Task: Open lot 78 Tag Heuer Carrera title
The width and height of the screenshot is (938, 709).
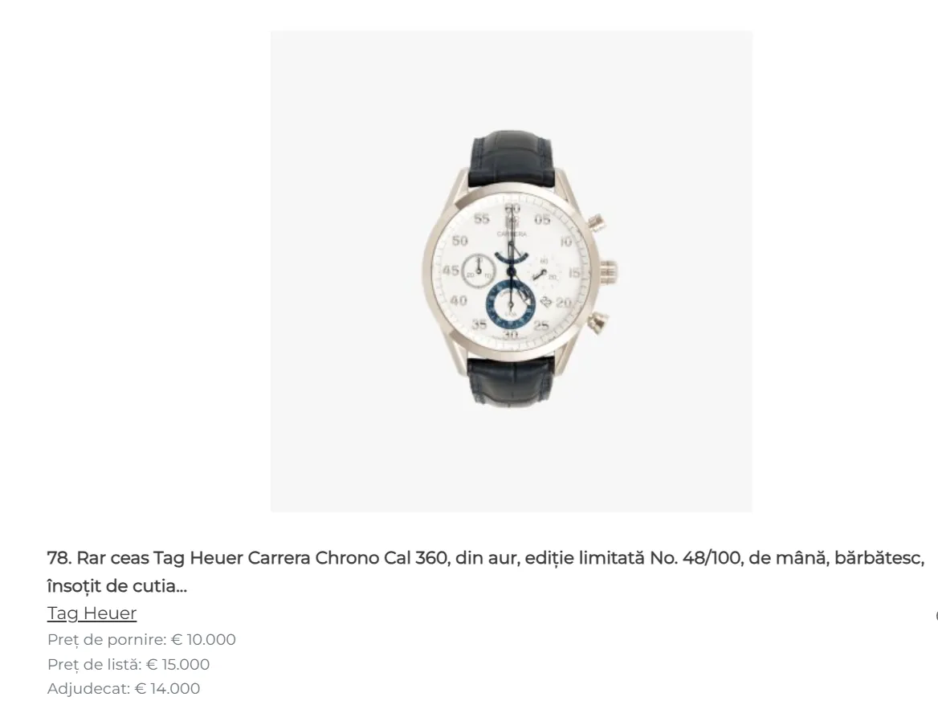Action: 486,572
